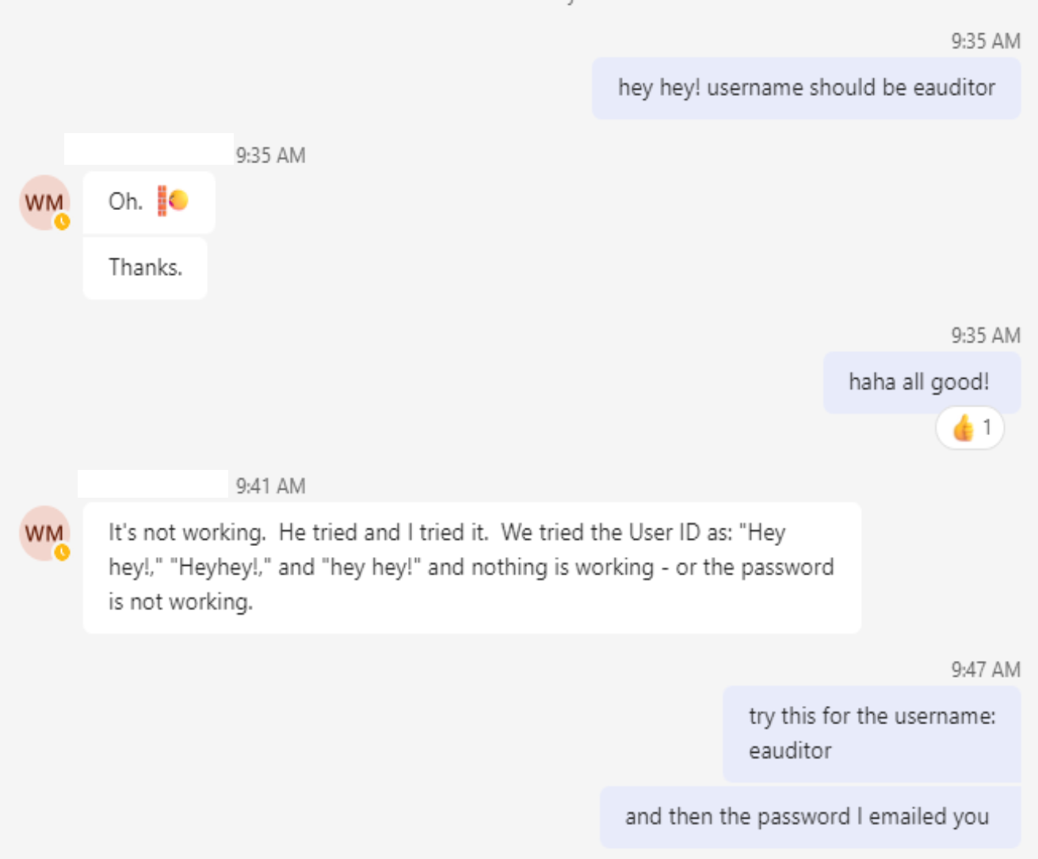Click the thumbs-up reaction under "haha all good!"

pyautogui.click(x=963, y=429)
